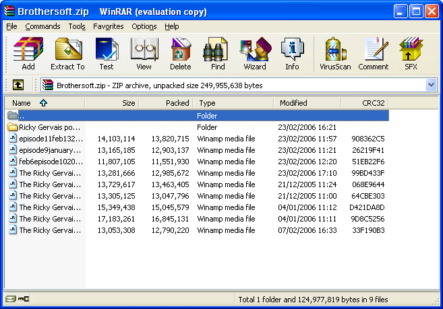Show archive Info
Image resolution: width=443 pixels, height=309 pixels.
click(x=292, y=54)
